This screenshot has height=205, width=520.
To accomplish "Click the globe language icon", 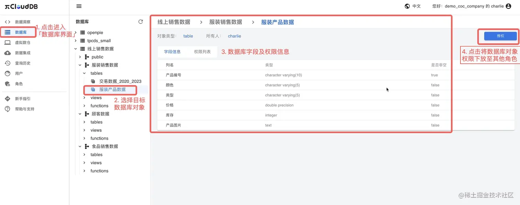I will 407,6.
